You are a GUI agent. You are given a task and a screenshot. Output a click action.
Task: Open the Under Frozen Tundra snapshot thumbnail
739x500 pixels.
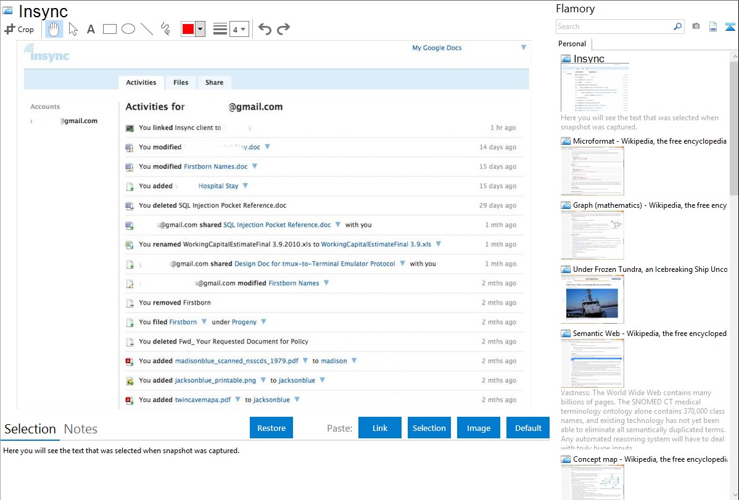592,299
